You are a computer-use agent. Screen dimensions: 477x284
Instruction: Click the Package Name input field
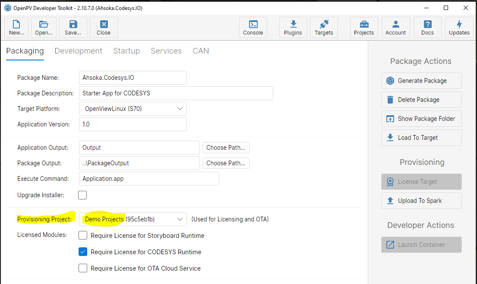tap(133, 78)
